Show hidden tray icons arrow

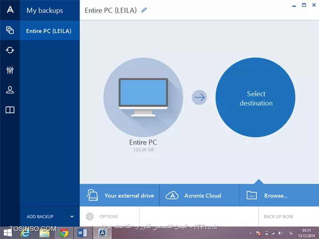coord(251,233)
